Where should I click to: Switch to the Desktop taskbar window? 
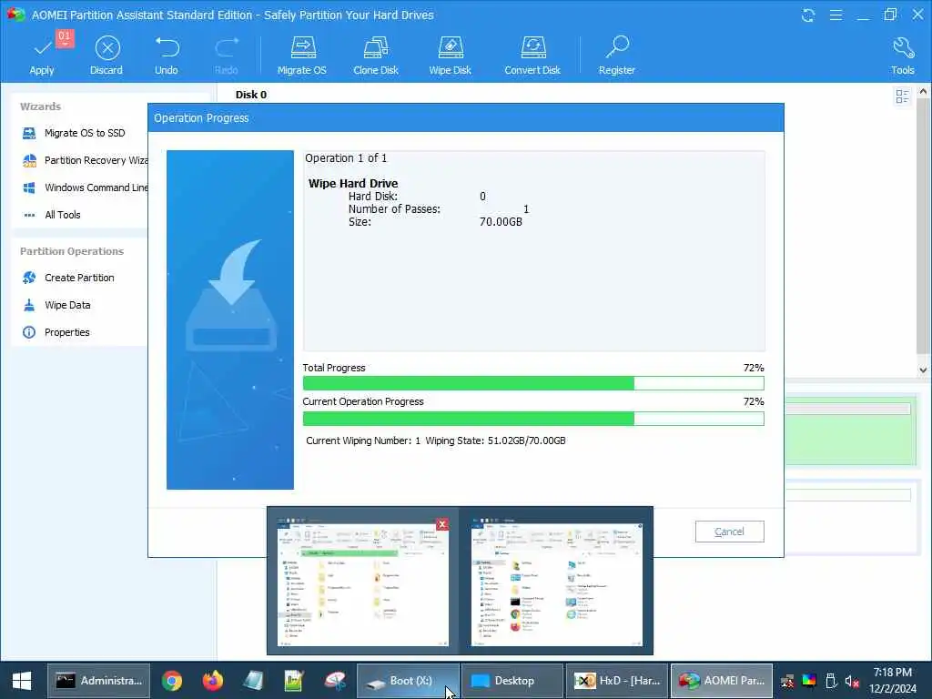point(512,681)
